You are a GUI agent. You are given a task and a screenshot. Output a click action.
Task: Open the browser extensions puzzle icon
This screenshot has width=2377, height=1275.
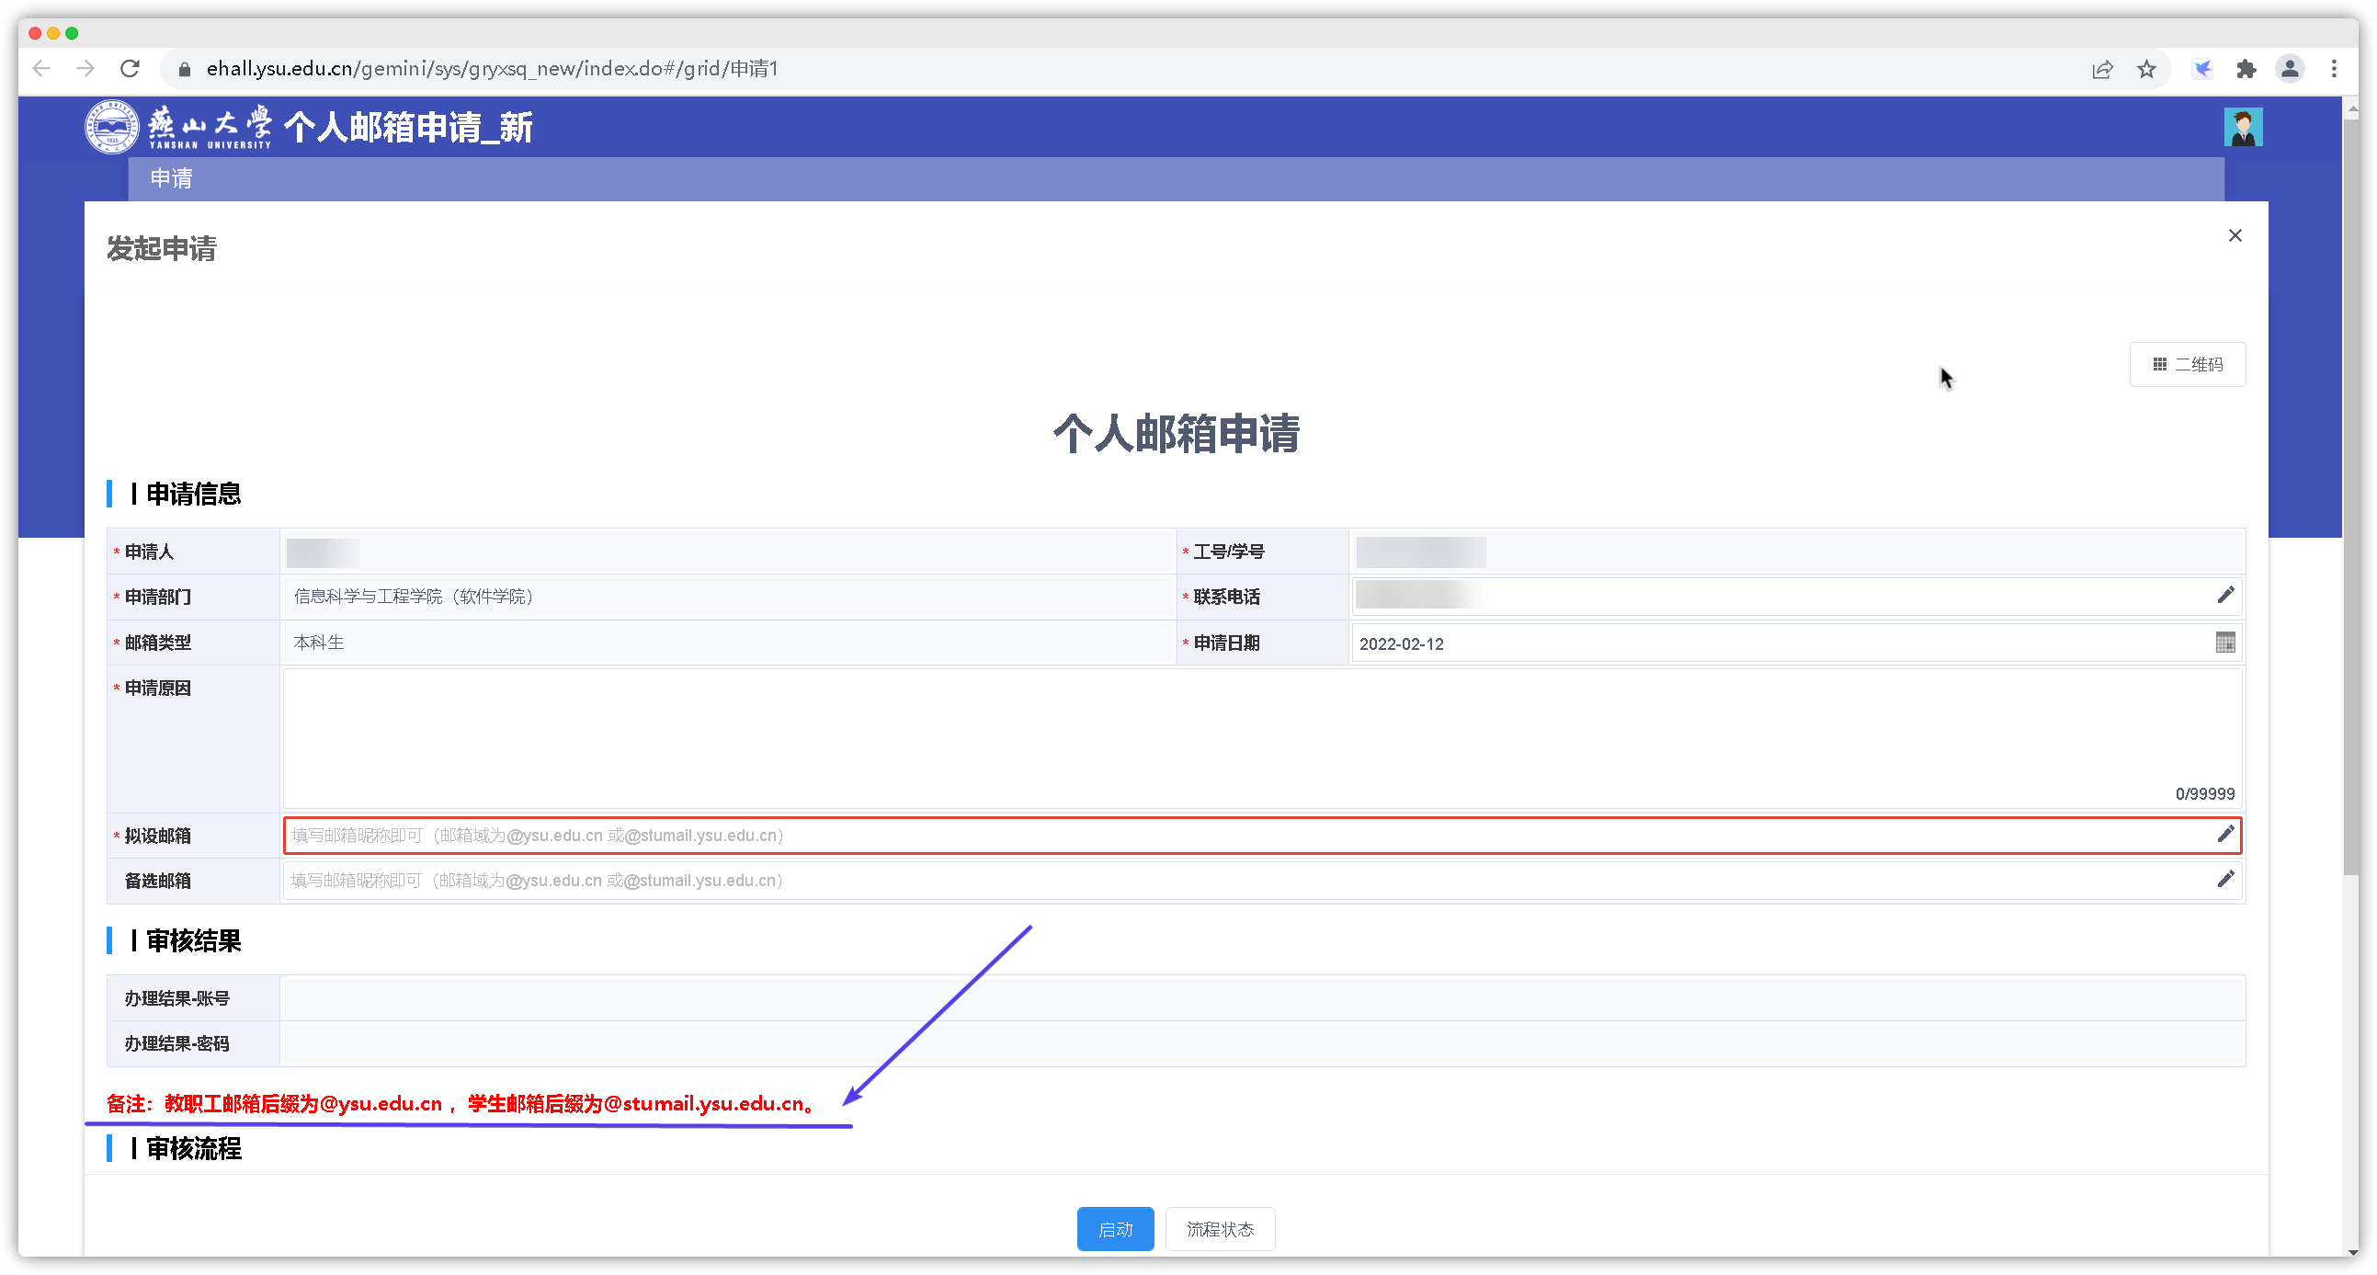pyautogui.click(x=2246, y=68)
